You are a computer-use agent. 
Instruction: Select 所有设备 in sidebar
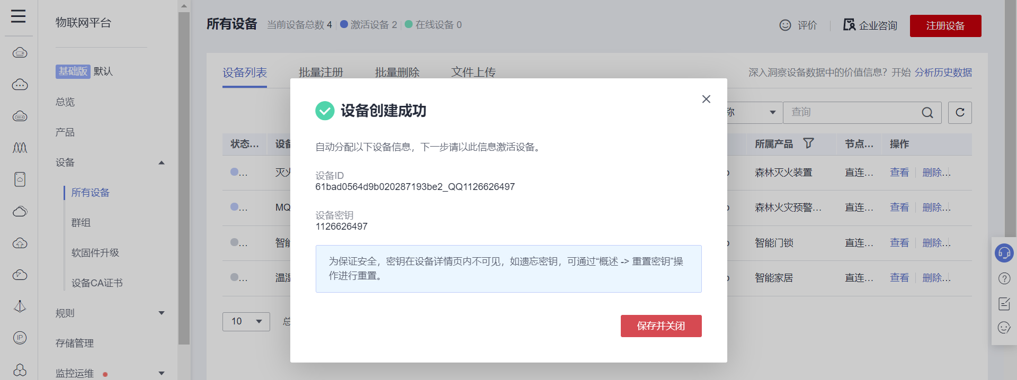(91, 193)
